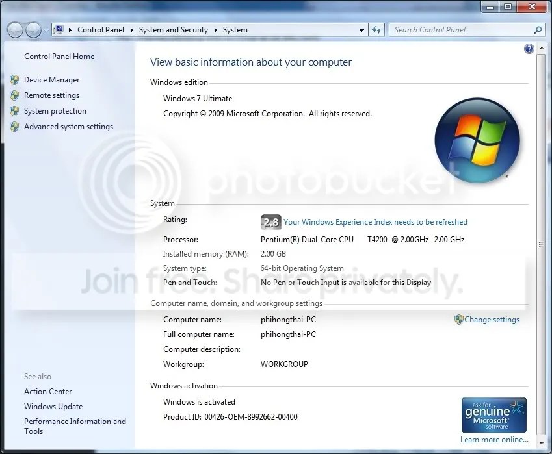Click the vertical scrollbar thumb

point(541,244)
